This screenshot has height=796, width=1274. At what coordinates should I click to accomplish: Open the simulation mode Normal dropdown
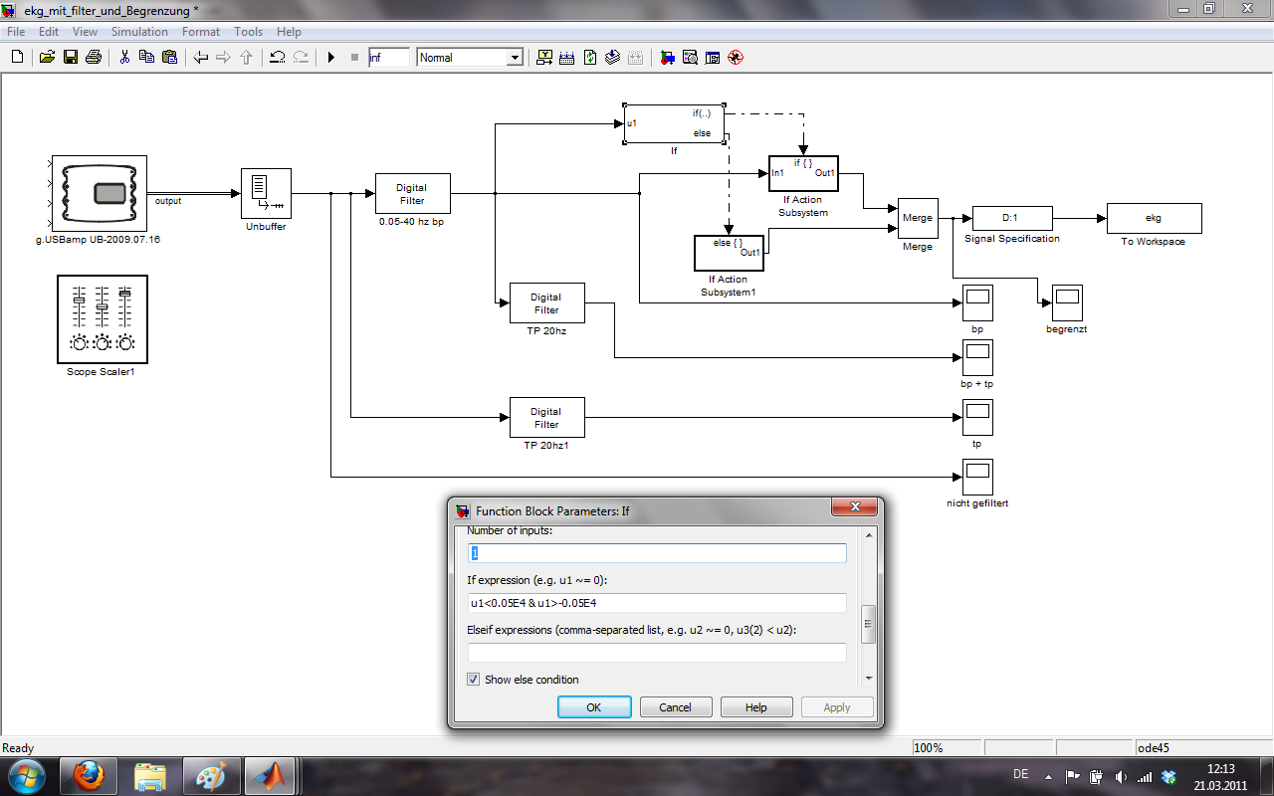515,58
